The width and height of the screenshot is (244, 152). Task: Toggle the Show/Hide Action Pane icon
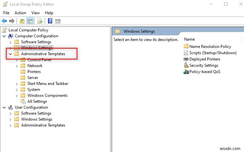(58, 21)
